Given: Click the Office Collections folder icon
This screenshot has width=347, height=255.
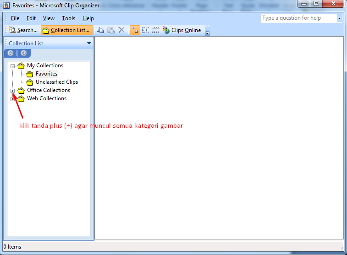Looking at the screenshot, I should click(21, 90).
